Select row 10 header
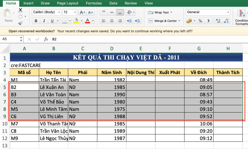This screenshot has width=248, height=149. (5, 124)
